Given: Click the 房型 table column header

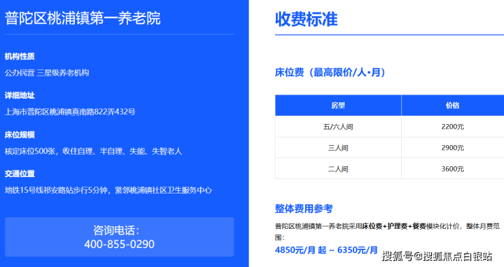Looking at the screenshot, I should click(x=338, y=106).
